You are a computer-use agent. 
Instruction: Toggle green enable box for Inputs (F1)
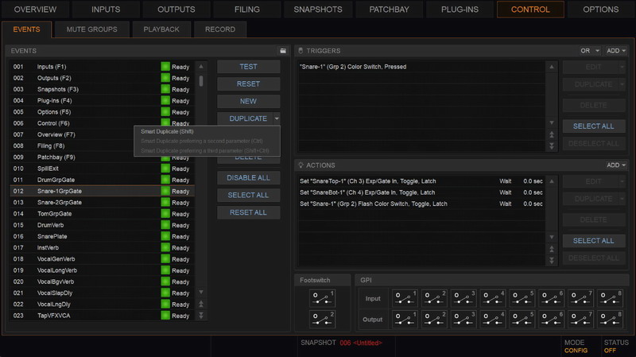165,67
